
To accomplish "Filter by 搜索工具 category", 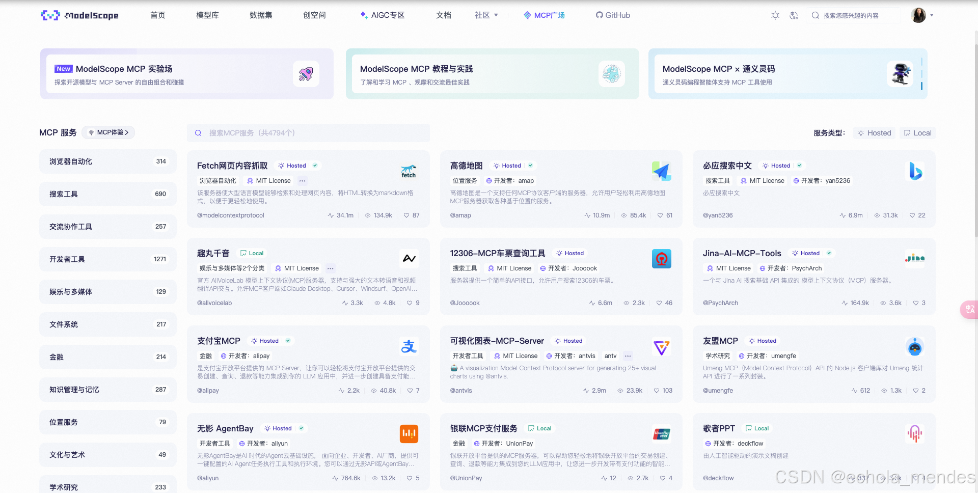I will tap(108, 194).
